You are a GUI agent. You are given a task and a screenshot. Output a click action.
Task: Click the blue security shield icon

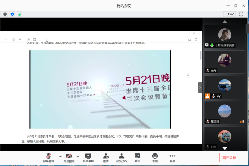(x=12, y=14)
